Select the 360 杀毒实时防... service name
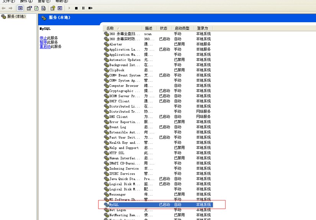The width and height of the screenshot is (316, 220). tap(124, 39)
